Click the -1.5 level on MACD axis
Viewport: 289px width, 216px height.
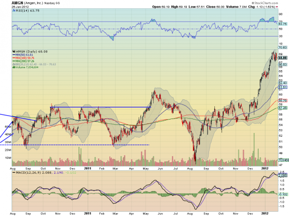coord(281,206)
